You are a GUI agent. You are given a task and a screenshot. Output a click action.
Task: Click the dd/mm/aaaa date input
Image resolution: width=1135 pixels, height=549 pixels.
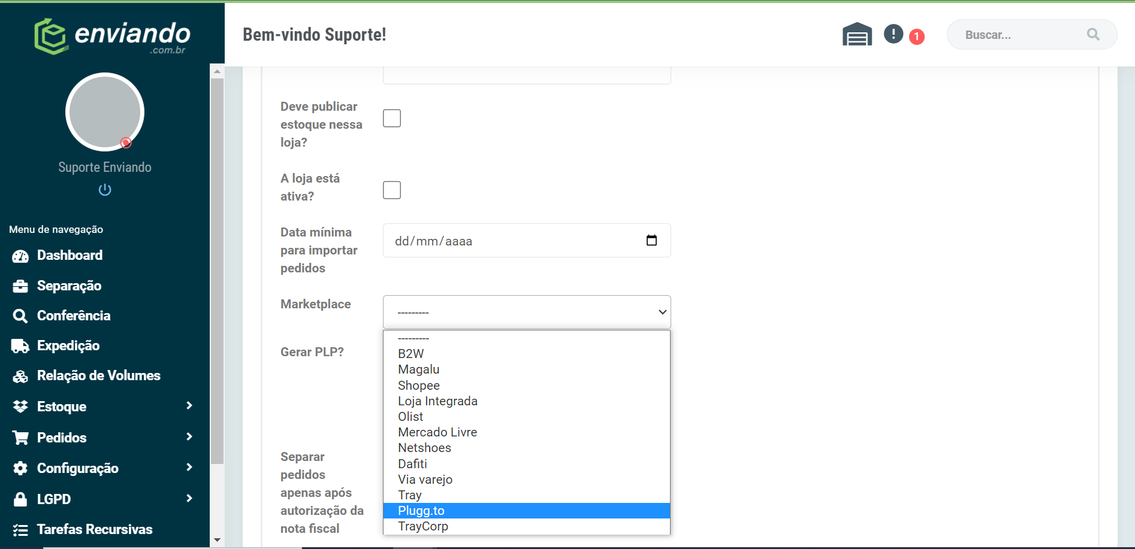527,240
